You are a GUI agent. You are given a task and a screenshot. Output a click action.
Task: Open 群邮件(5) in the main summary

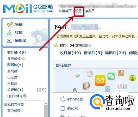[93, 53]
